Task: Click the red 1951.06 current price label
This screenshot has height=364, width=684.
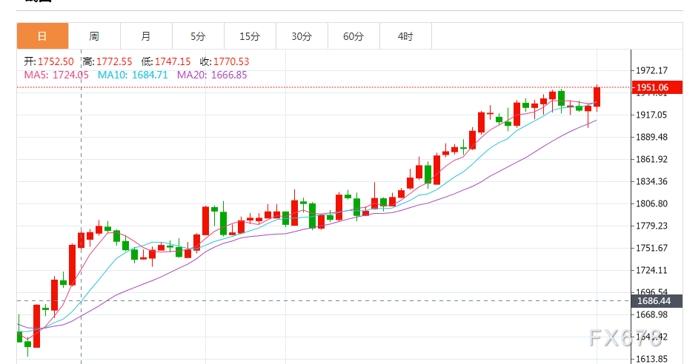Action: click(657, 87)
